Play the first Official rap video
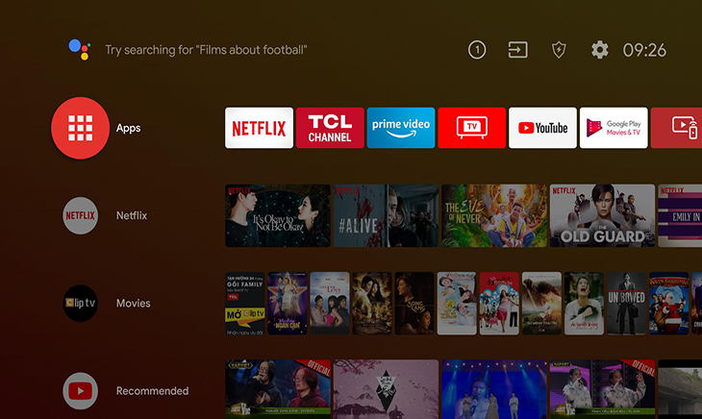Screen dimensions: 702x419 278,389
